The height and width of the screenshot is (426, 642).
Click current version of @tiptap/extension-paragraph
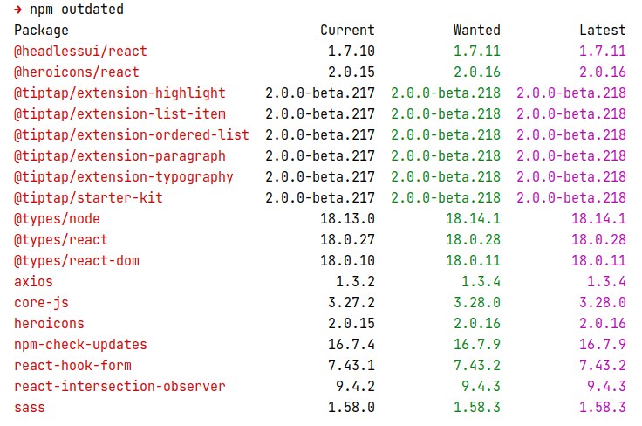pos(320,155)
